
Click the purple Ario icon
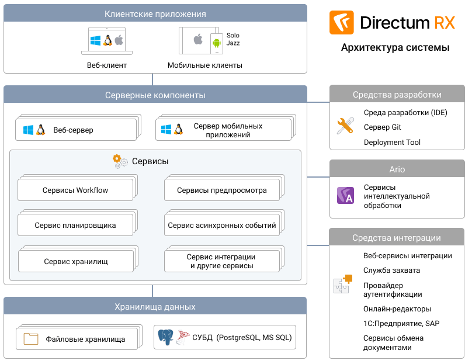[x=345, y=195]
